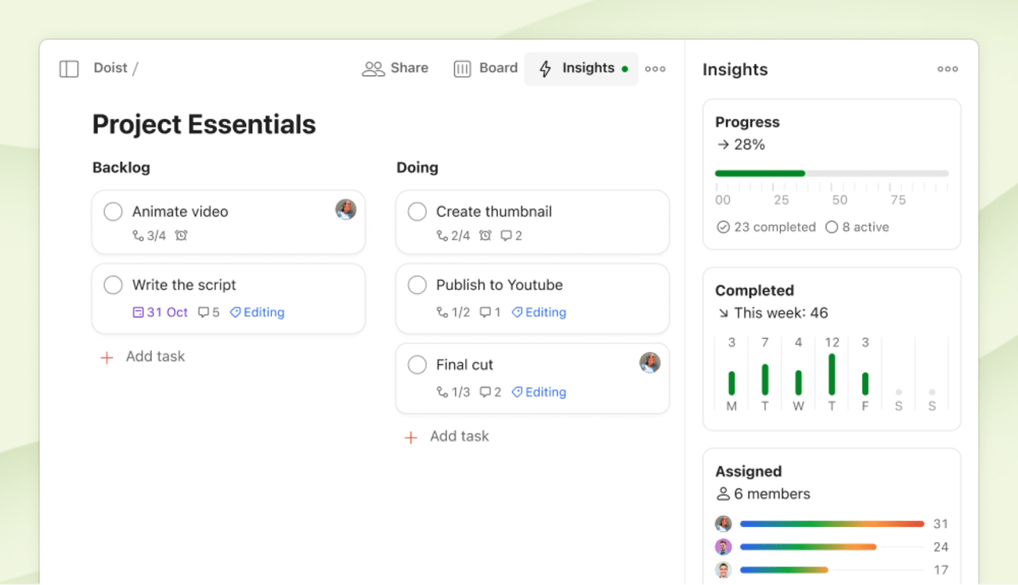Image resolution: width=1018 pixels, height=585 pixels.
Task: Click the green Progress bar
Action: [x=760, y=173]
